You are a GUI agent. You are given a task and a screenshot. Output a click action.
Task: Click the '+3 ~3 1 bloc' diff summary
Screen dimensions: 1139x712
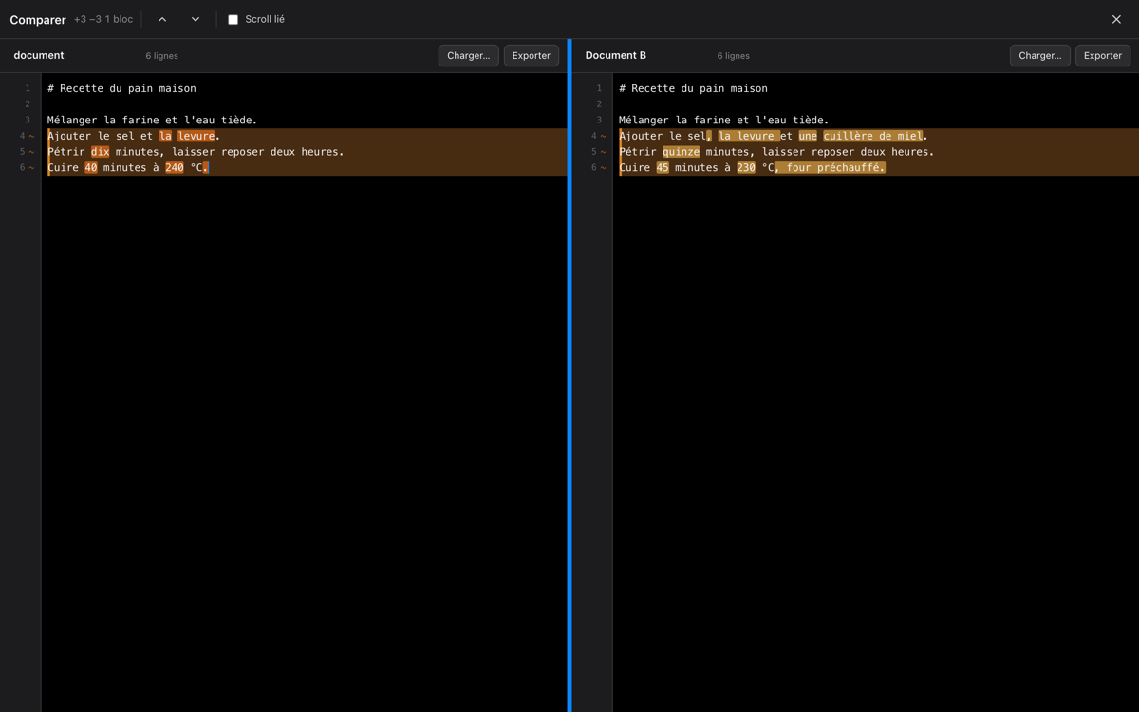tap(103, 19)
